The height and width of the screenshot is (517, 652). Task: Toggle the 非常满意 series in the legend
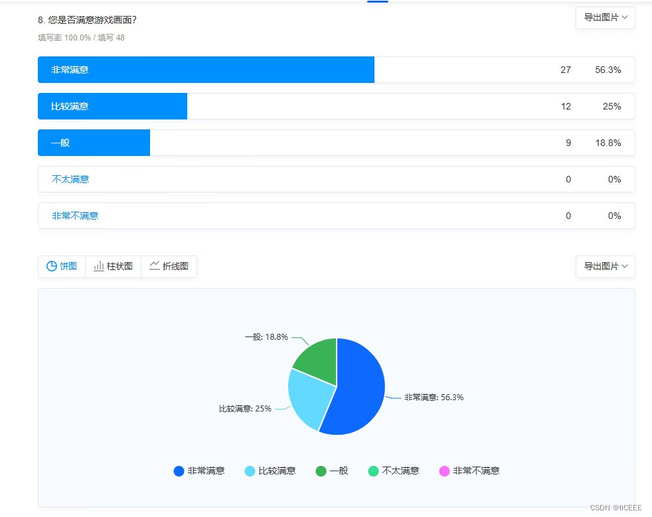pos(199,471)
